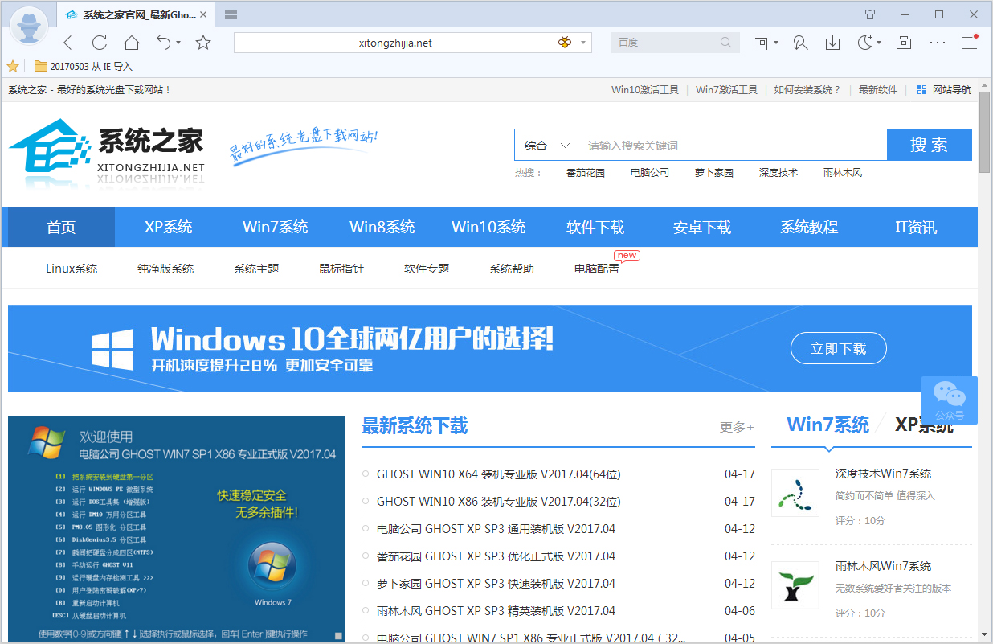This screenshot has height=644, width=993.
Task: Click the xitongzhijia.net address bar
Action: tap(395, 43)
